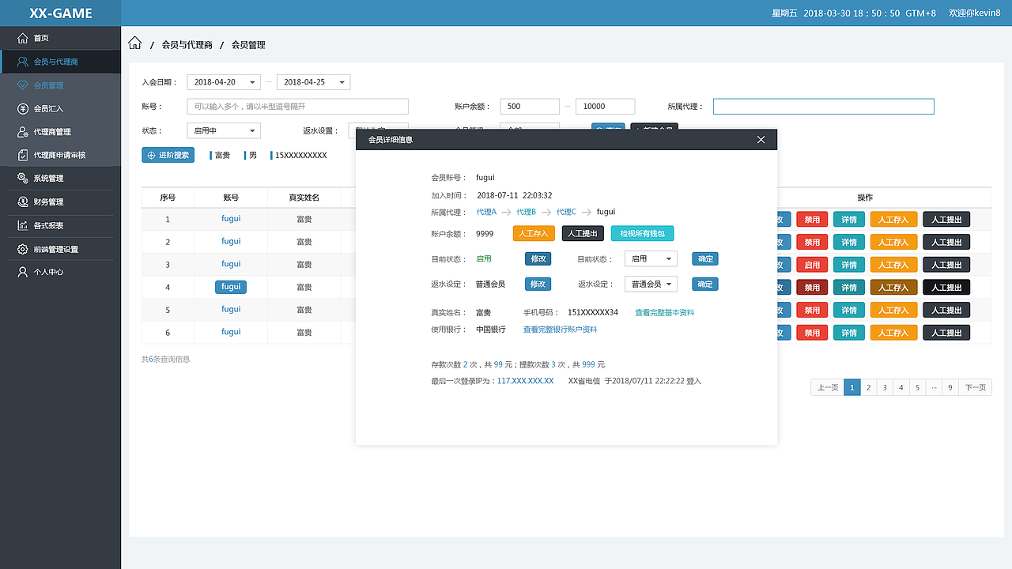Image resolution: width=1012 pixels, height=569 pixels.
Task: Click the 会员汇入 yen icon in sidebar
Action: (23, 108)
